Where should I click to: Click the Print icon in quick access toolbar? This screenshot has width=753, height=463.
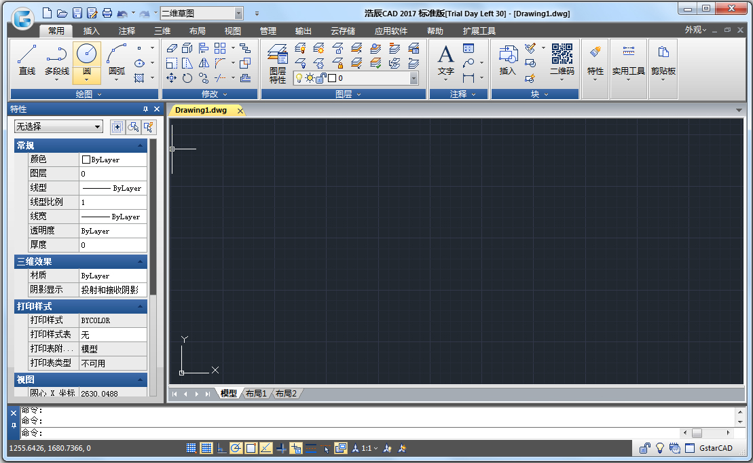click(107, 13)
